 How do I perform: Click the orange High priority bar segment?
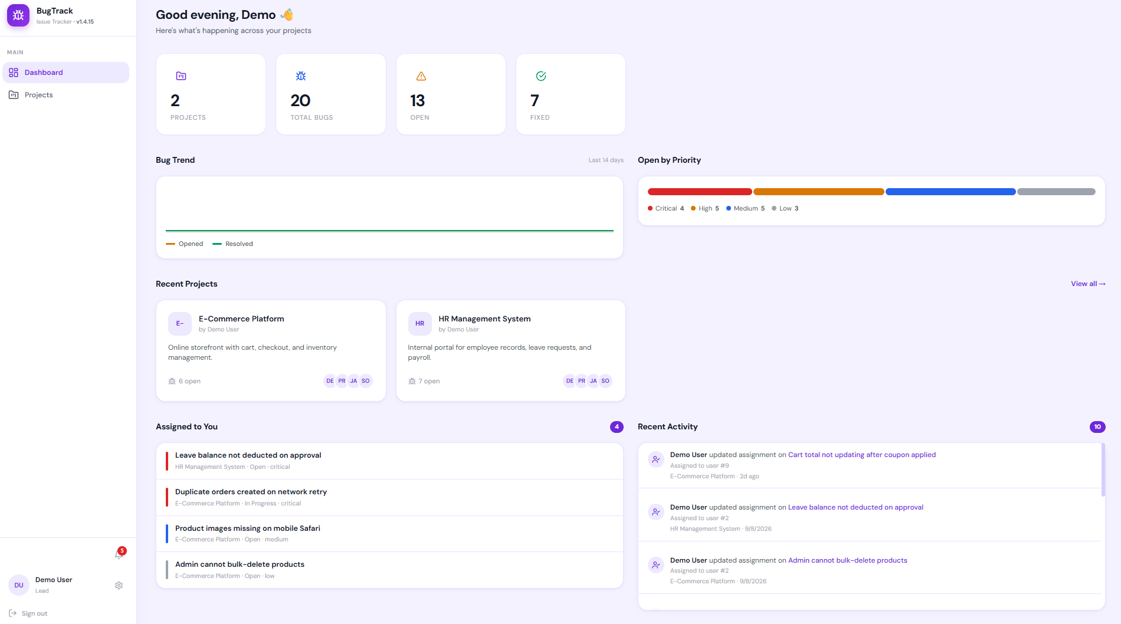click(819, 192)
